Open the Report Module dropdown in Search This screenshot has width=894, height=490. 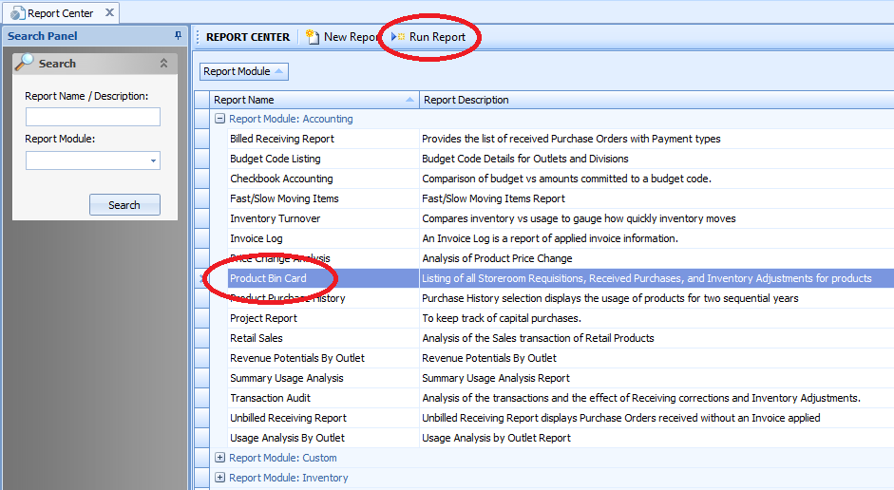click(153, 161)
